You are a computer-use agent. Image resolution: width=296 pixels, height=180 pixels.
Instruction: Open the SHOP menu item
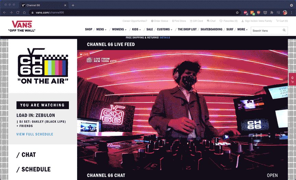[x=88, y=29]
